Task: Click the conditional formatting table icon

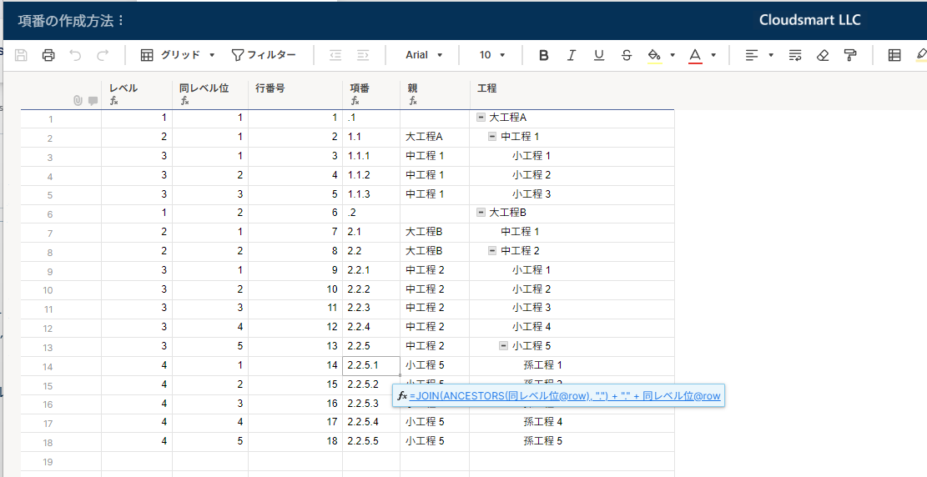Action: pyautogui.click(x=894, y=55)
